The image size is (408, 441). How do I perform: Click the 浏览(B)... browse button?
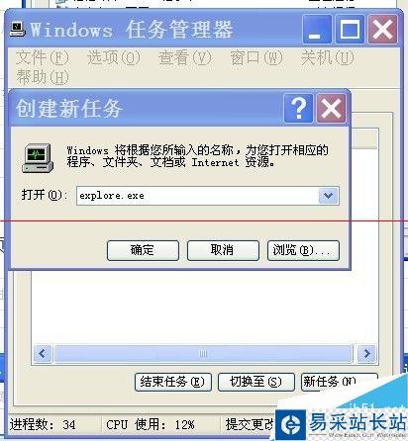point(303,250)
